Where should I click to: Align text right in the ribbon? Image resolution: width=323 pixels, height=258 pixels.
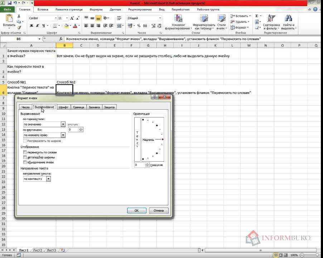98,26
